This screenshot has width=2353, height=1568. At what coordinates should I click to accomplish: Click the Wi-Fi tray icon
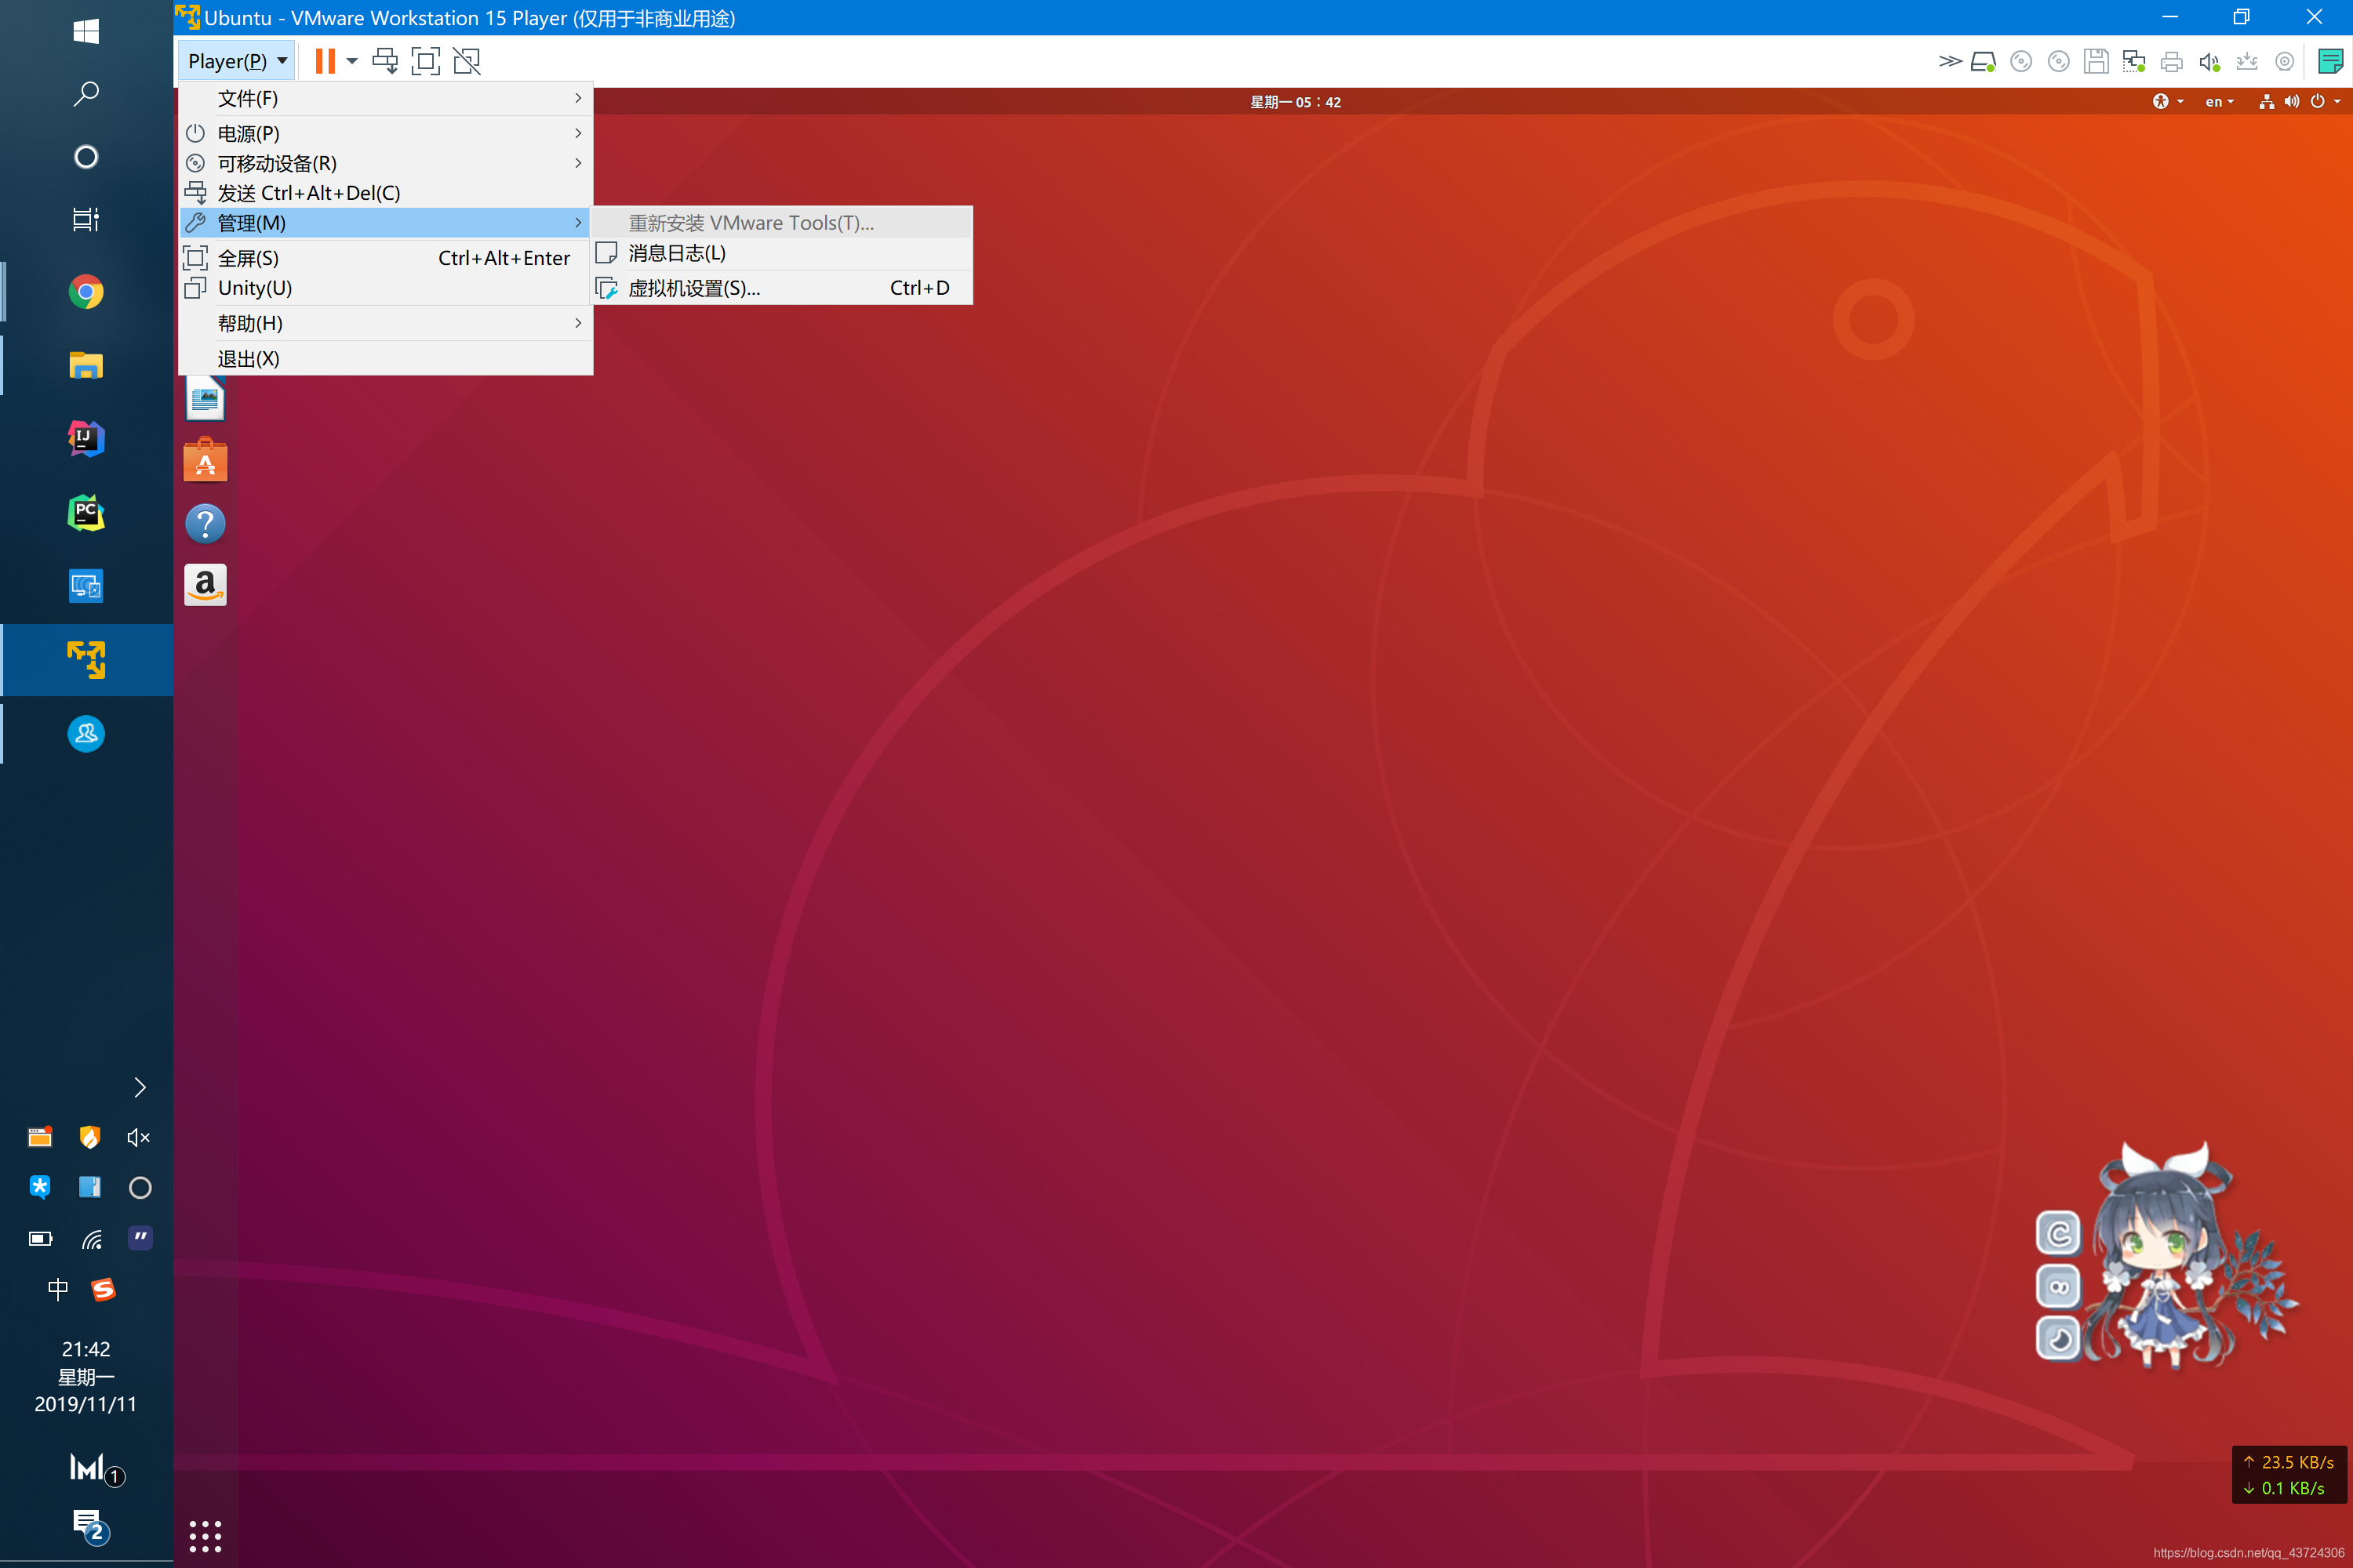[92, 1239]
